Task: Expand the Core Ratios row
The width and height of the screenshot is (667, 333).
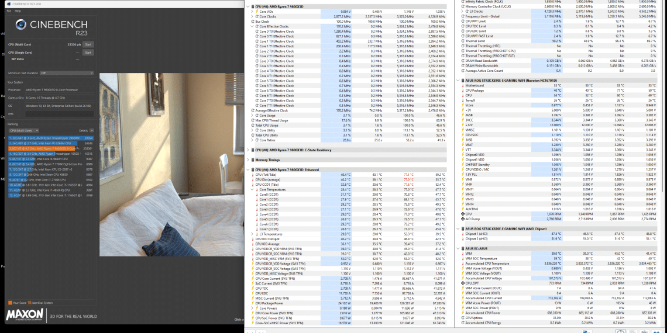Action: pos(252,140)
